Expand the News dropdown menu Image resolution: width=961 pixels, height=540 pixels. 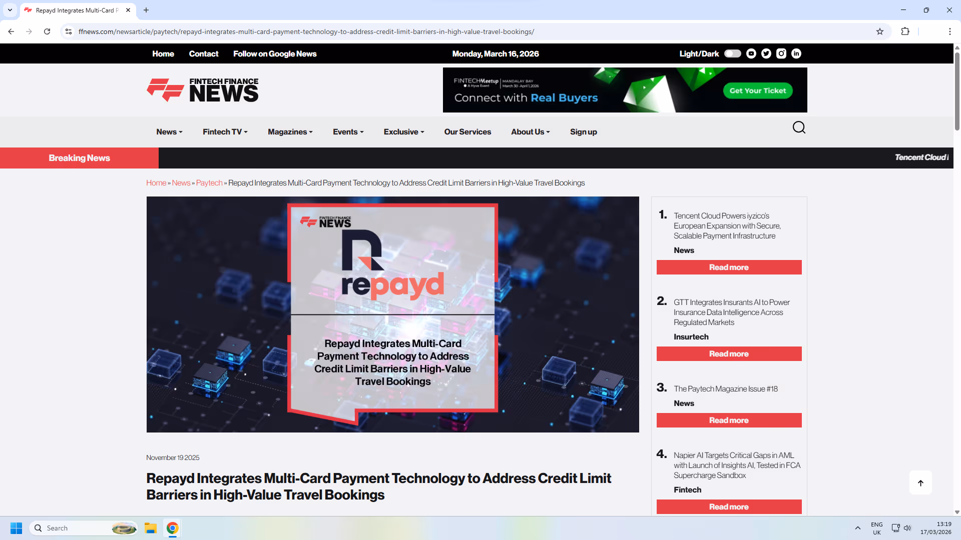tap(169, 132)
